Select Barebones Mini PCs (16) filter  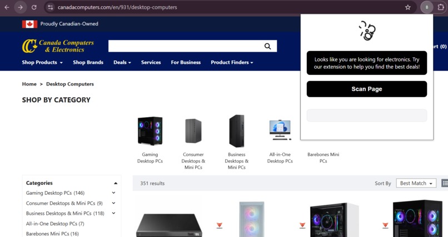[x=52, y=234]
